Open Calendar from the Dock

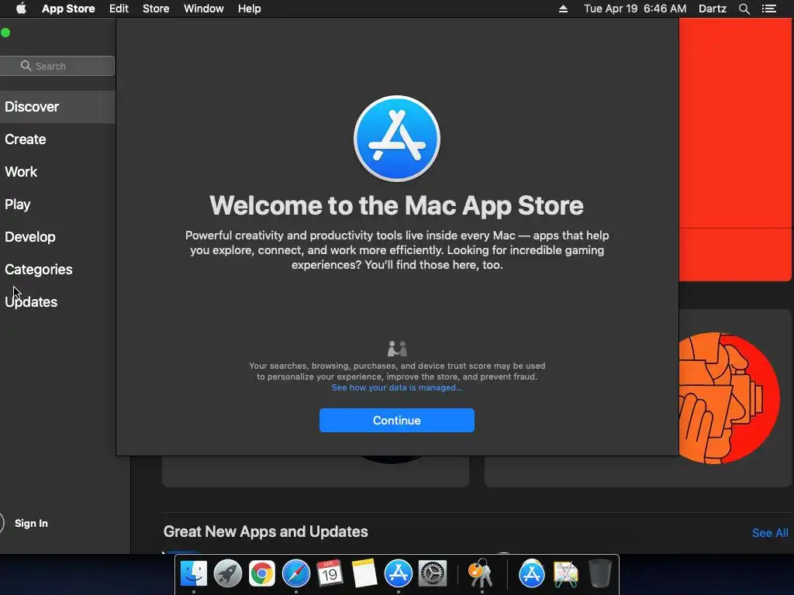(x=330, y=574)
